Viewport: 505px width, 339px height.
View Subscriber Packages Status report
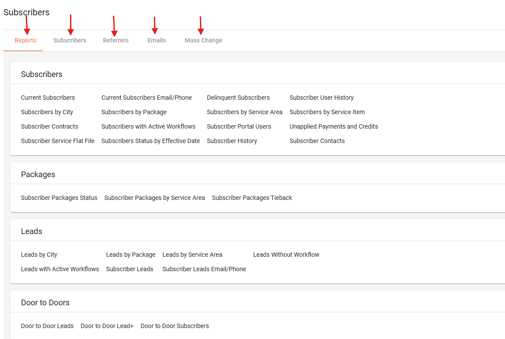59,198
